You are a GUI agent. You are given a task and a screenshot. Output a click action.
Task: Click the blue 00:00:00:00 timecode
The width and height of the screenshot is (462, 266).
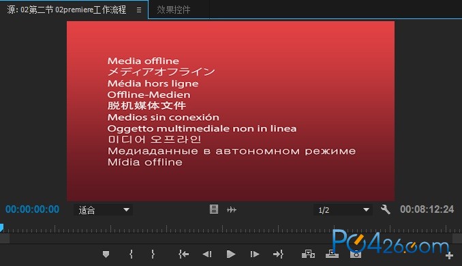click(x=33, y=209)
